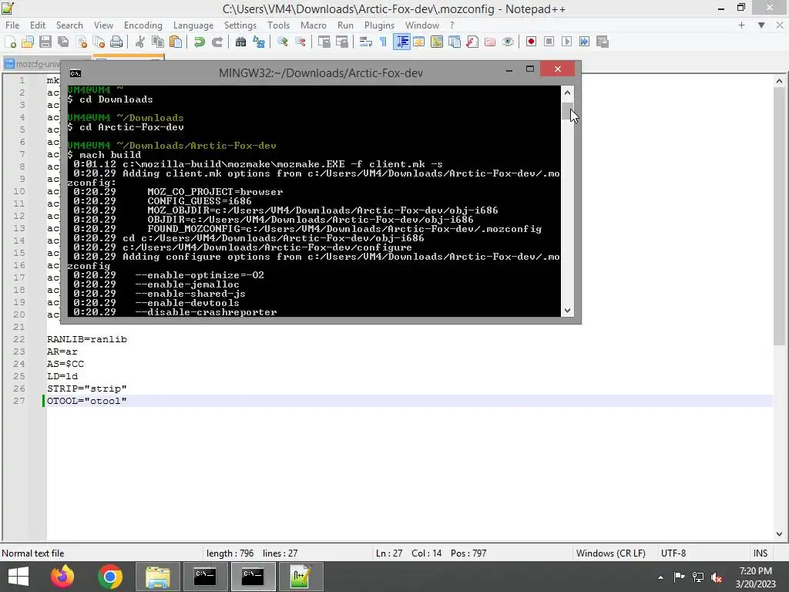Click Notepad++ editor scroll down arrow

point(779,534)
